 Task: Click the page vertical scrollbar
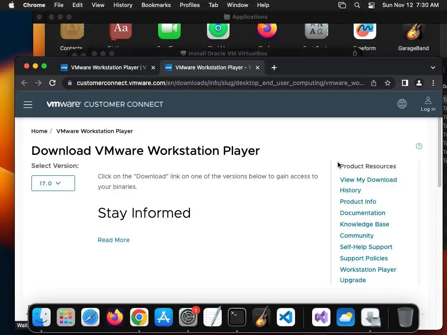click(x=439, y=153)
